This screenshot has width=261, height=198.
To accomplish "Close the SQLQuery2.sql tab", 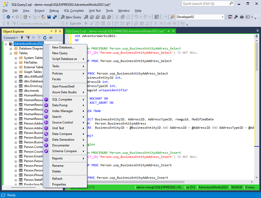I will [x=173, y=31].
